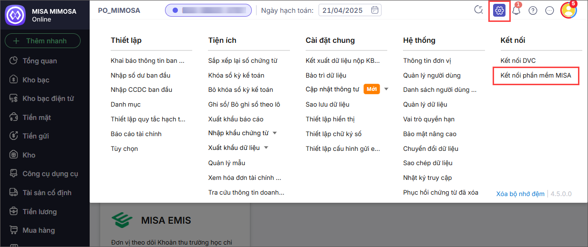Open Vai trò quyền hạn
The height and width of the screenshot is (247, 588).
pos(429,119)
